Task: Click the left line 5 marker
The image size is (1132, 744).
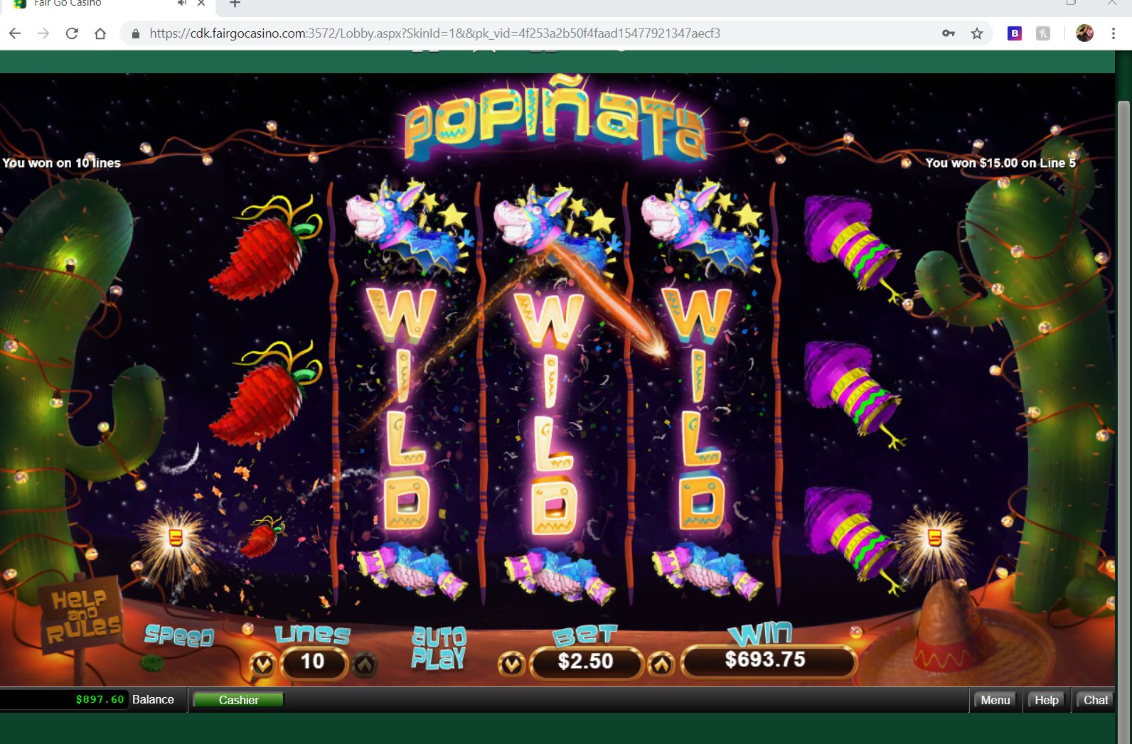Action: [175, 539]
